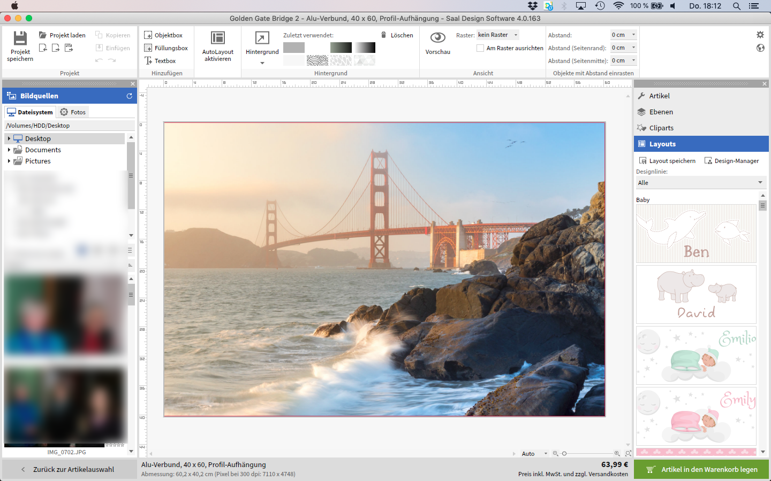Open the settings gear icon
This screenshot has height=481, width=771.
pos(760,35)
